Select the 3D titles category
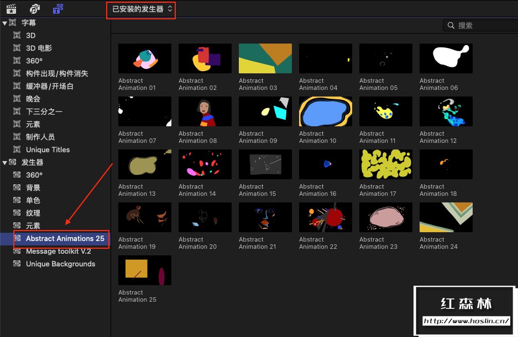 click(x=55, y=35)
